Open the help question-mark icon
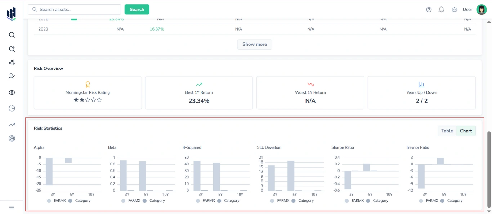The image size is (492, 214). pos(429,9)
